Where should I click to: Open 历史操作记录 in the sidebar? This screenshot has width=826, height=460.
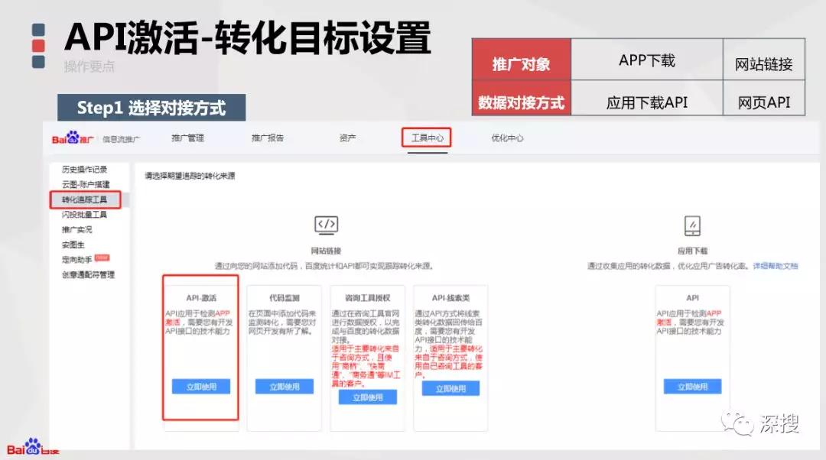(x=84, y=170)
